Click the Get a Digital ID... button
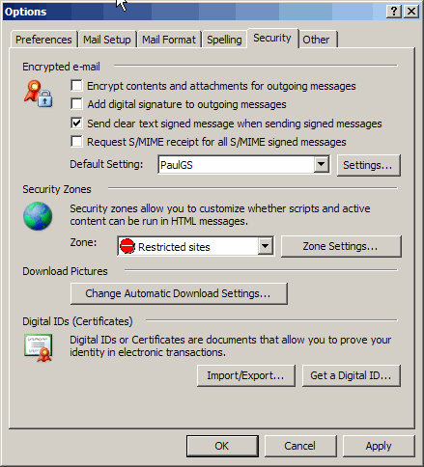424x467 pixels. pos(351,375)
